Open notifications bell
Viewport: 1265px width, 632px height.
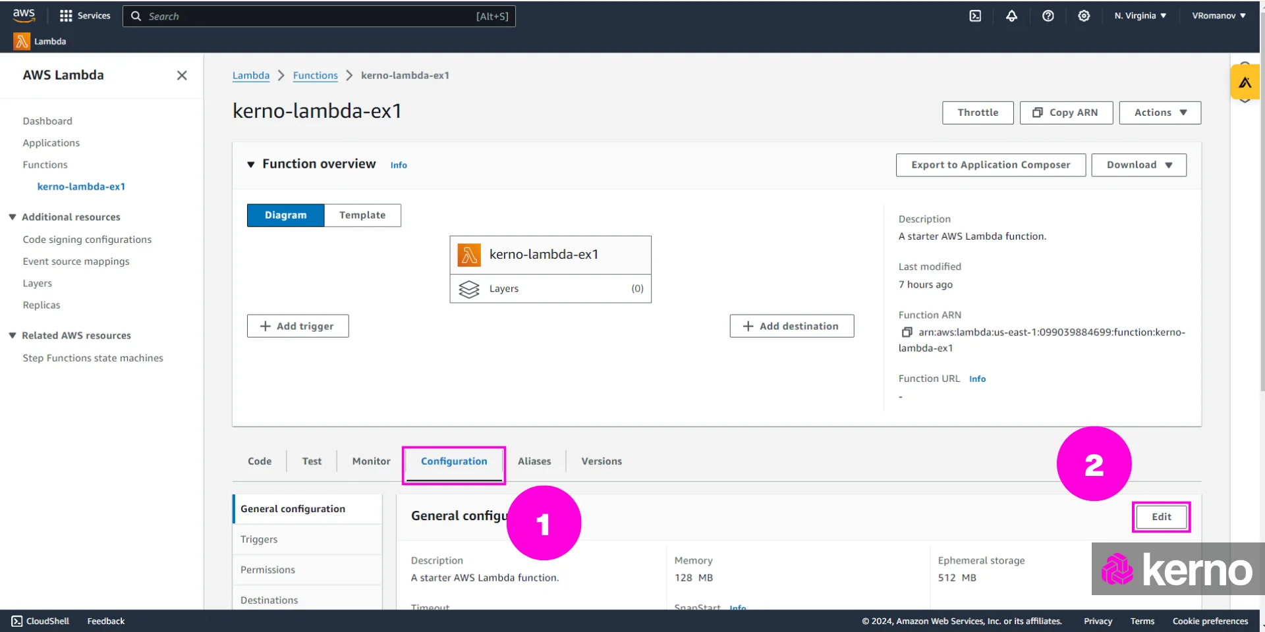tap(1011, 16)
